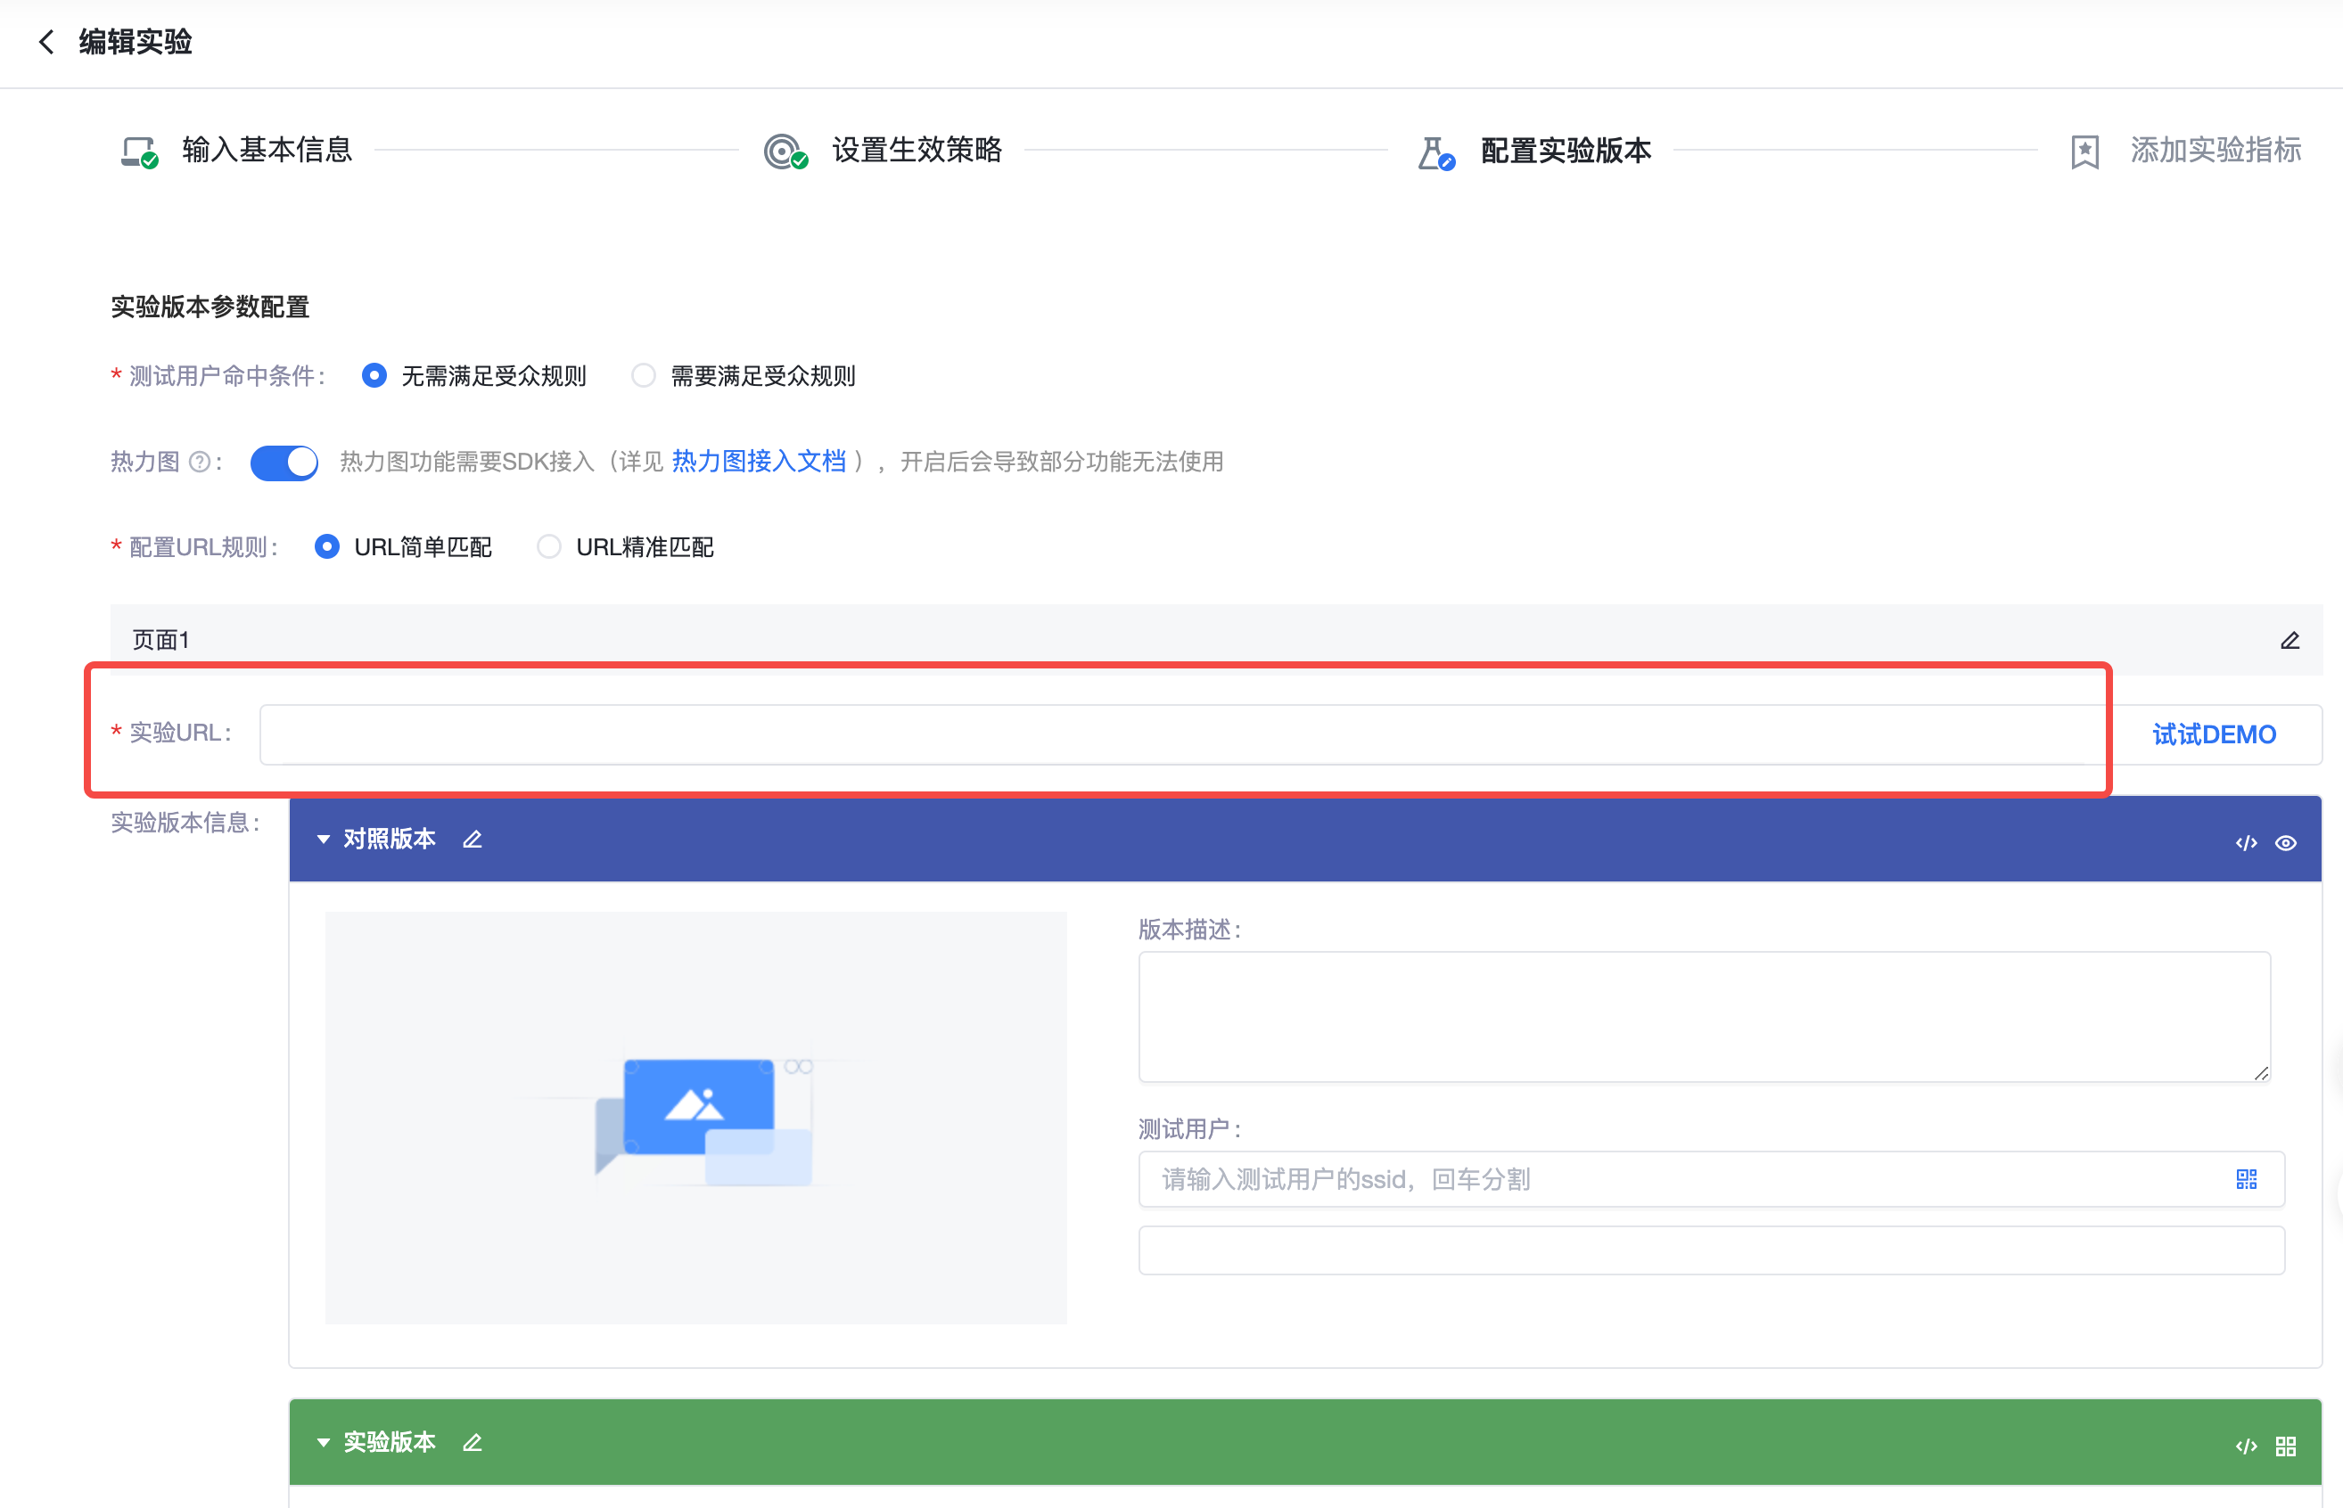Open code view icon in 实验版本 header

(x=2246, y=1447)
